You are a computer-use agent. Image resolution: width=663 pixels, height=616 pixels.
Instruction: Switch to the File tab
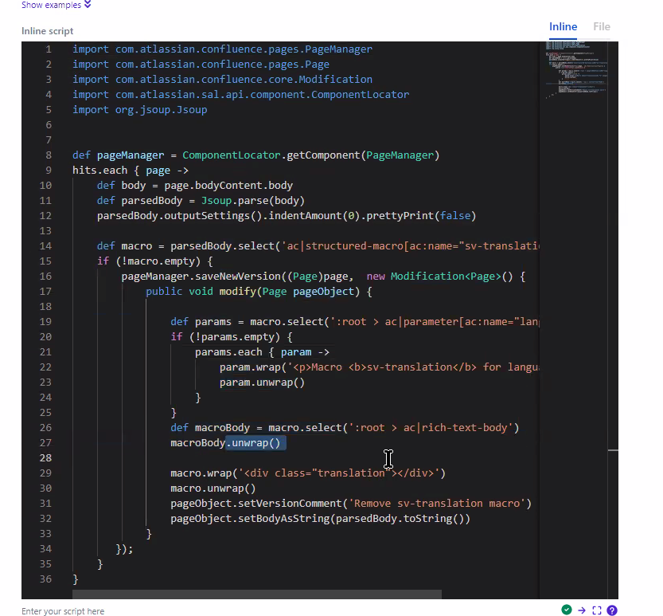point(602,26)
